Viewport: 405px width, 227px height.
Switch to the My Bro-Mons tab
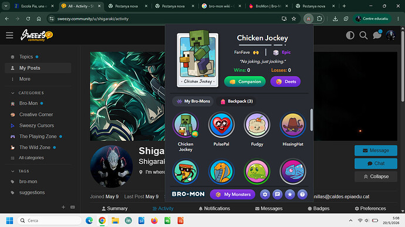click(x=193, y=101)
